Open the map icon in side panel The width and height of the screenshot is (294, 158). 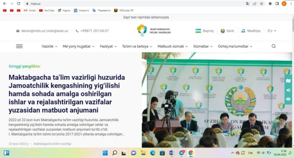(x=289, y=81)
